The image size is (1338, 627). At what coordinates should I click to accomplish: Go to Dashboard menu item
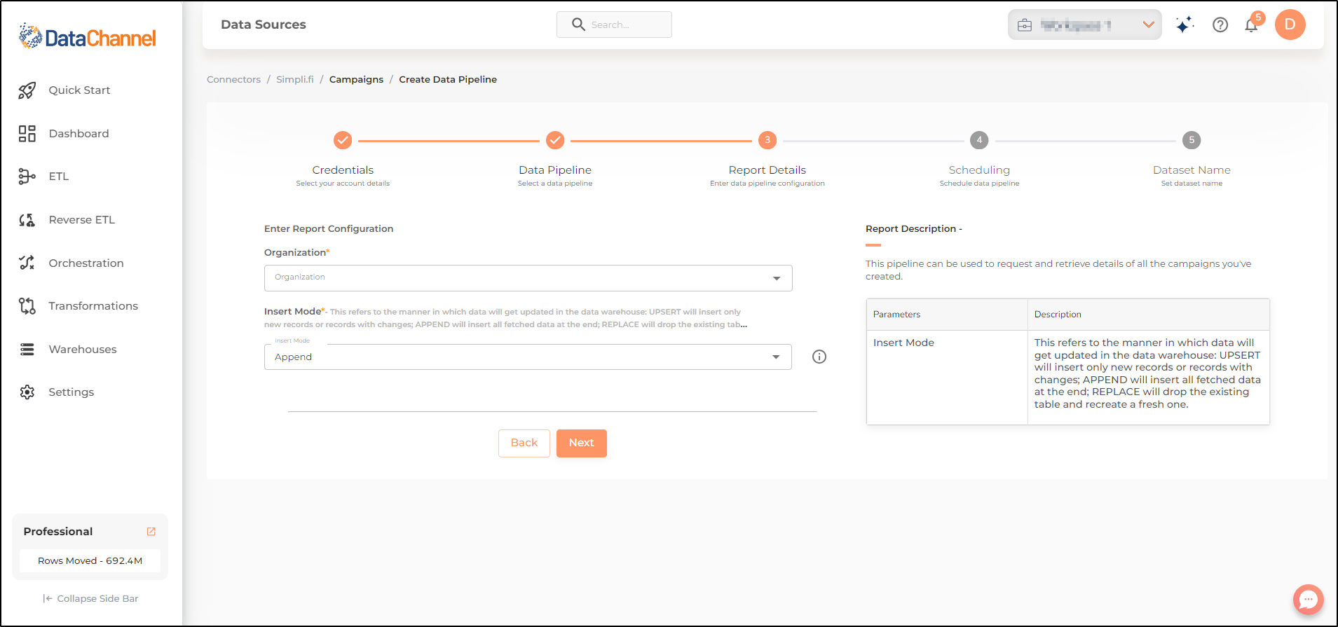click(78, 134)
